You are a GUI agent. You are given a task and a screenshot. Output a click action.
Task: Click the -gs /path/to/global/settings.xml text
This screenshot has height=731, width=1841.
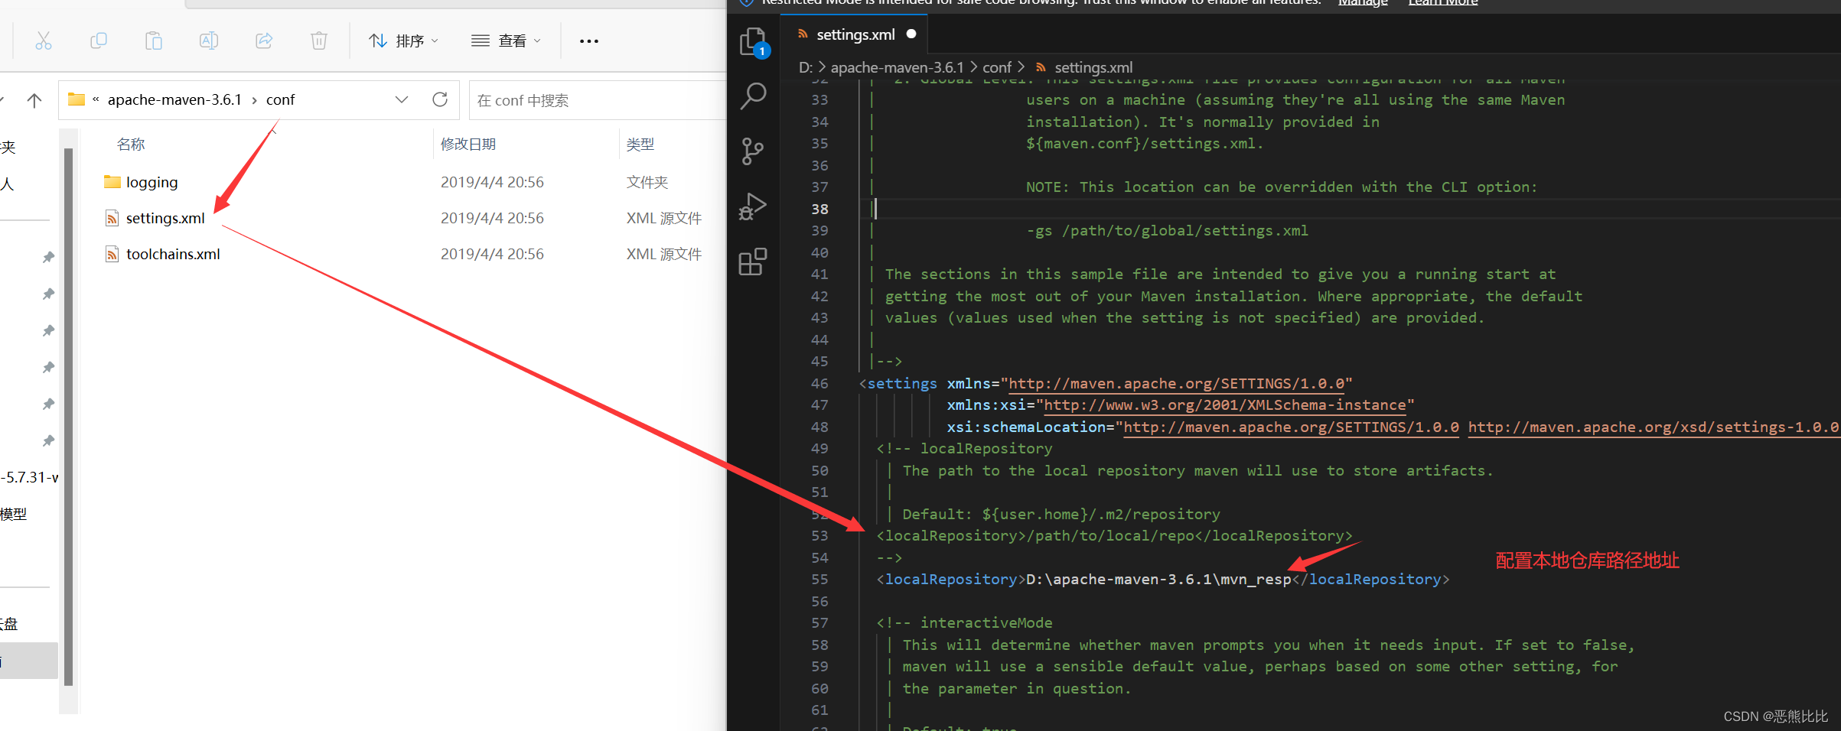(x=1167, y=230)
